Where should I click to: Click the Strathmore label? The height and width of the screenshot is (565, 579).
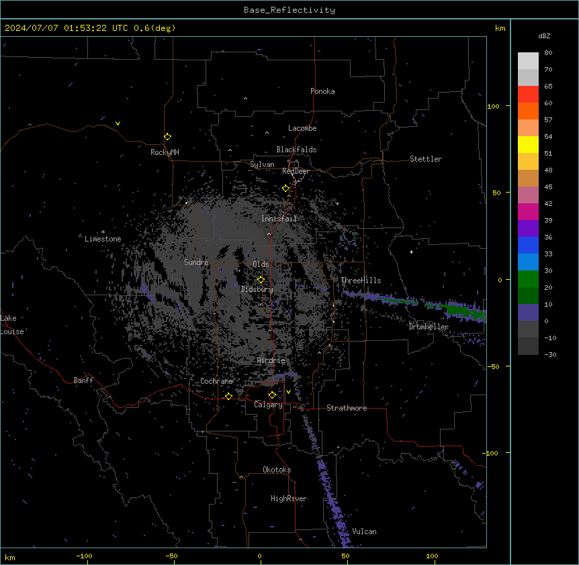tap(347, 408)
